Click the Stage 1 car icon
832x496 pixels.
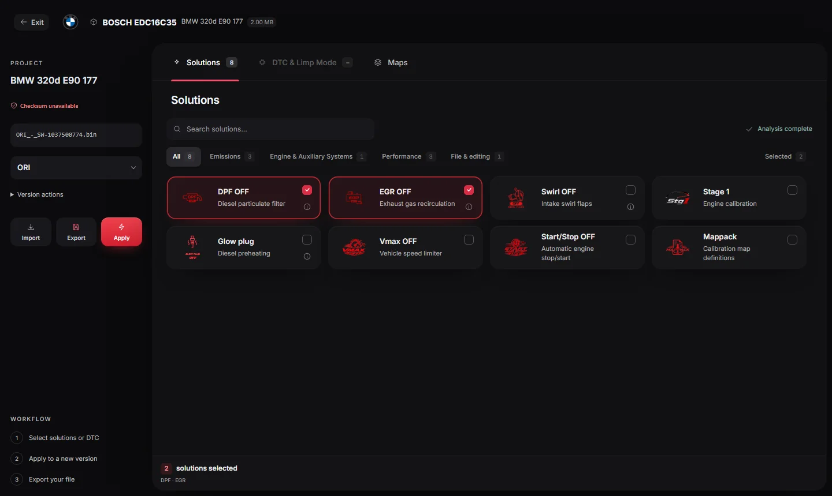click(678, 198)
